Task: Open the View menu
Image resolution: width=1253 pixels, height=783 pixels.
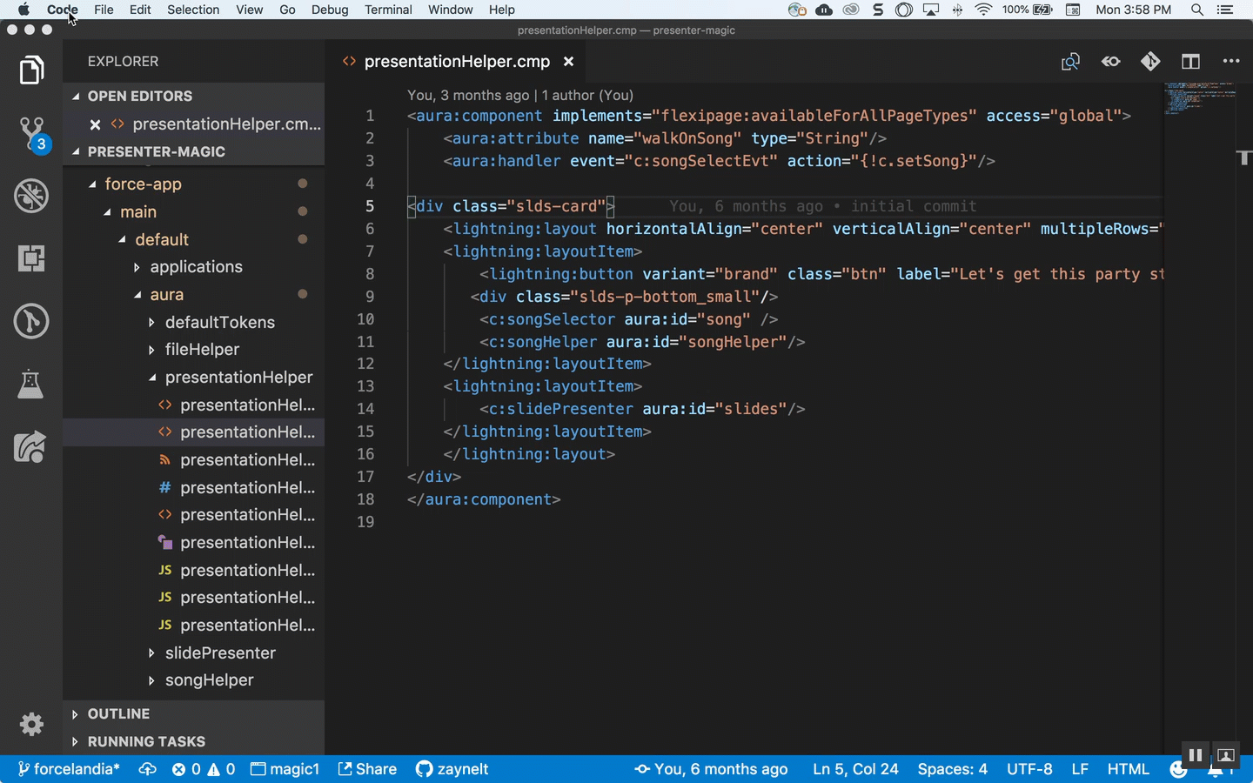Action: click(249, 10)
